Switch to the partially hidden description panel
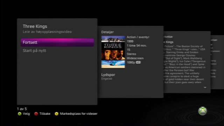 tap(187, 62)
